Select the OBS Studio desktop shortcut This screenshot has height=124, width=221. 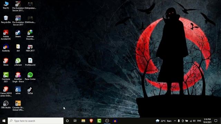(6, 105)
